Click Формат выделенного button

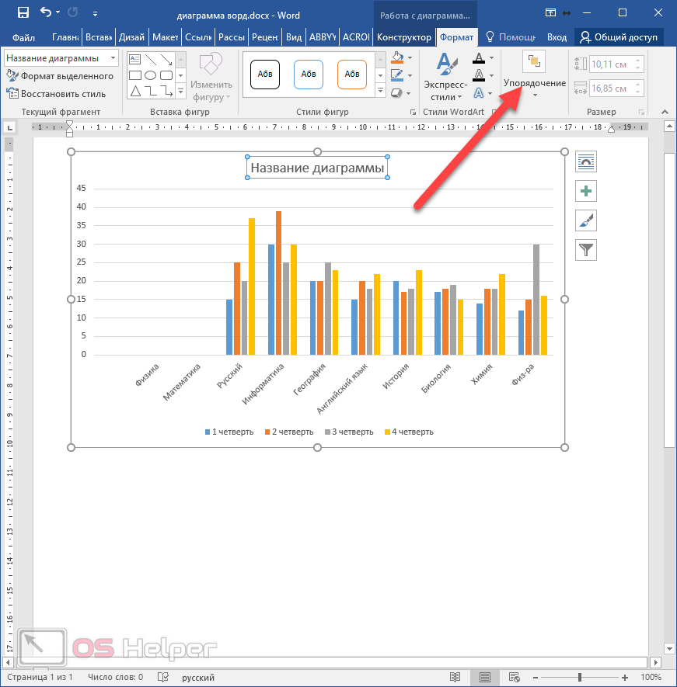tap(61, 76)
